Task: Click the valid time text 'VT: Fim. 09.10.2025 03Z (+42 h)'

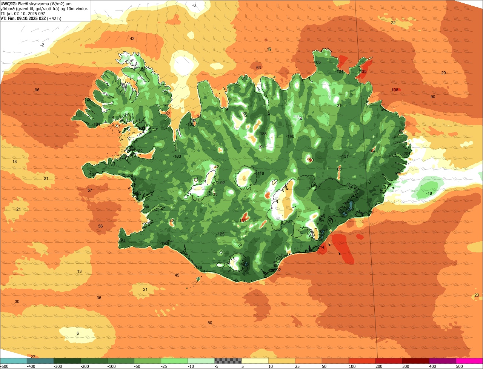Action: click(x=31, y=18)
